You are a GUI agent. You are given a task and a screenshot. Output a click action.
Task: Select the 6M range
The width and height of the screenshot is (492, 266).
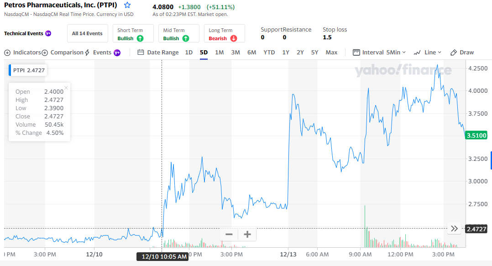pos(251,53)
